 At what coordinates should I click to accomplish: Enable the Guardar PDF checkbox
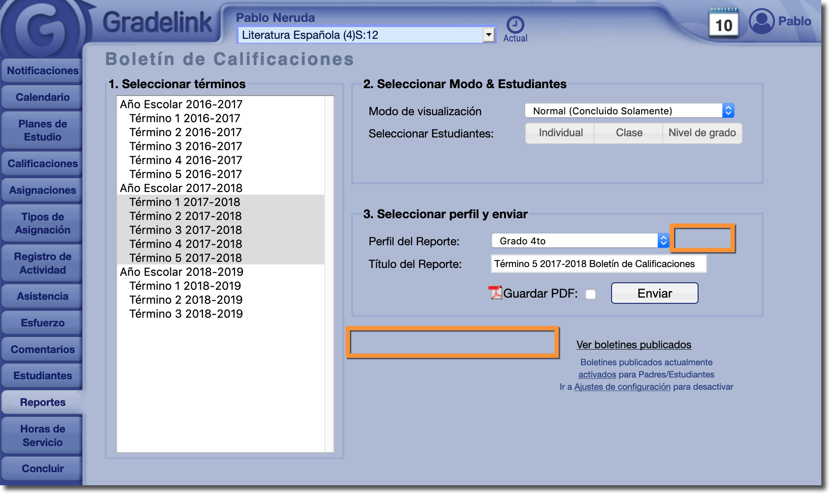pyautogui.click(x=591, y=294)
